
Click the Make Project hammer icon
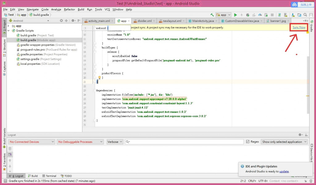point(212,15)
